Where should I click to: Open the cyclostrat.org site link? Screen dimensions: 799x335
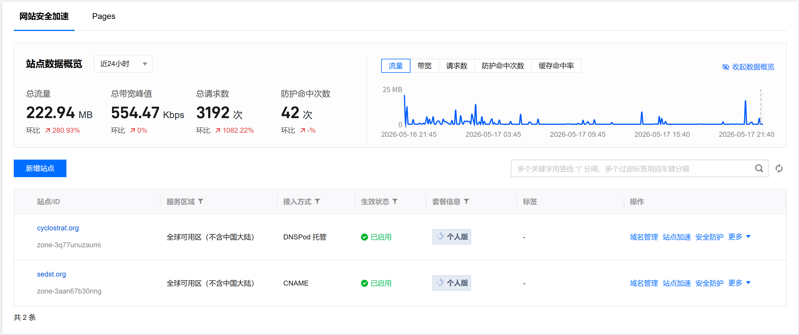tap(58, 228)
